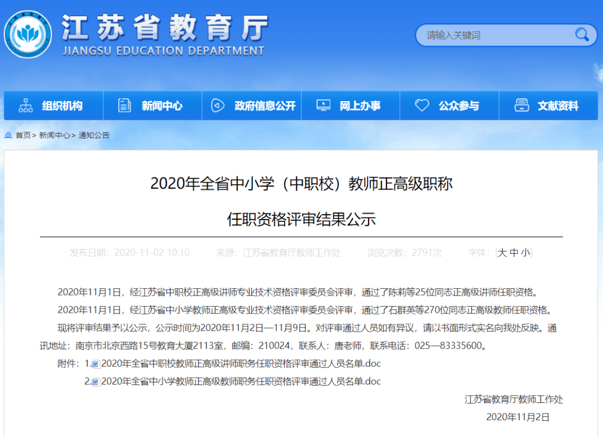The width and height of the screenshot is (603, 437).
Task: Click second attachment's doc file icon
Action: coord(95,382)
